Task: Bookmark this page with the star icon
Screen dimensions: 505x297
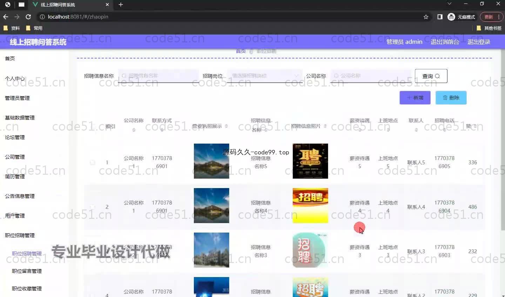Action: pyautogui.click(x=426, y=17)
